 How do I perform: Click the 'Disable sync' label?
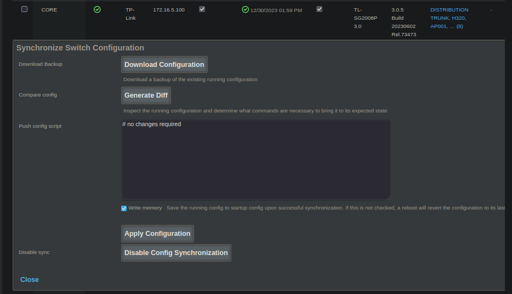click(x=34, y=252)
